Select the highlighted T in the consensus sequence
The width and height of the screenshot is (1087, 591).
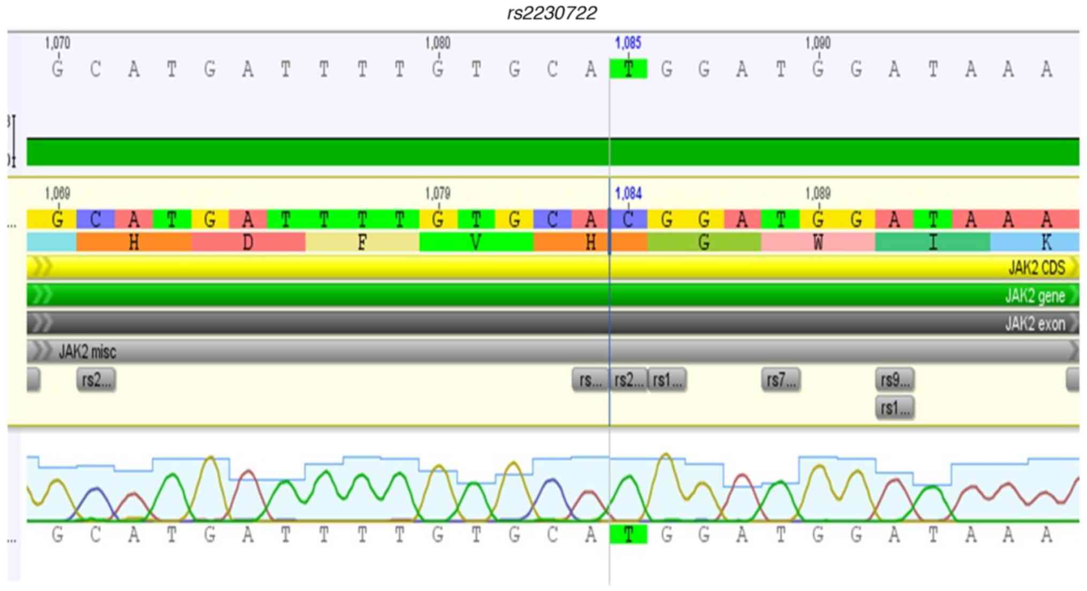pyautogui.click(x=628, y=69)
